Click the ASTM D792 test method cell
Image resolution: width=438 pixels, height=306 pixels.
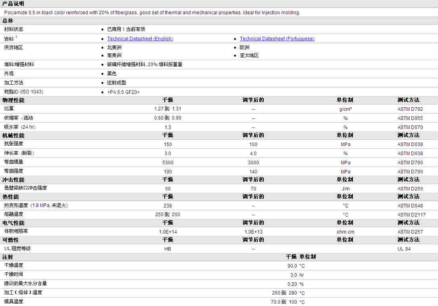(410, 109)
